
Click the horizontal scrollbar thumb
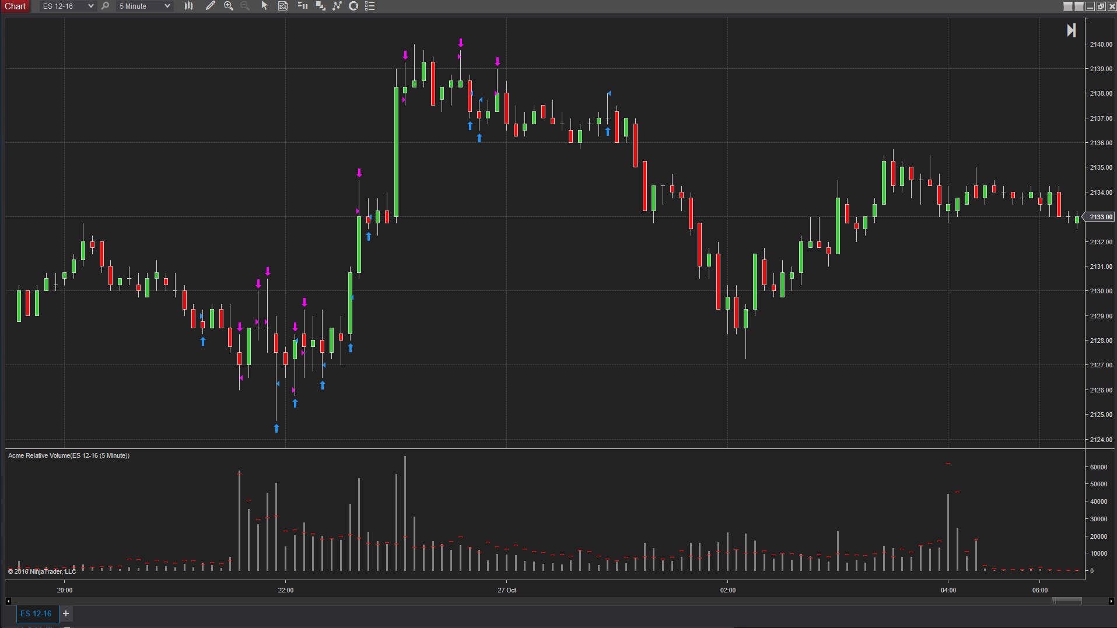click(1067, 601)
